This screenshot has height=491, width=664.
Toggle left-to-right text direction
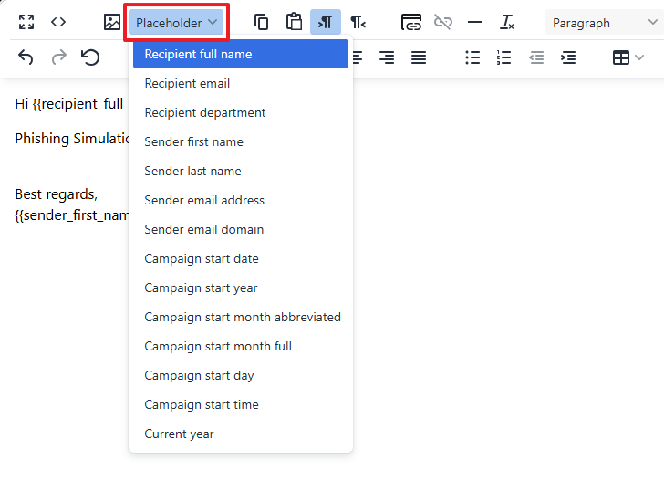326,22
